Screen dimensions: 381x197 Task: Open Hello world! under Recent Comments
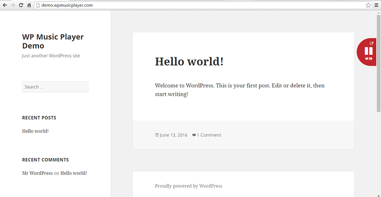pyautogui.click(x=74, y=173)
